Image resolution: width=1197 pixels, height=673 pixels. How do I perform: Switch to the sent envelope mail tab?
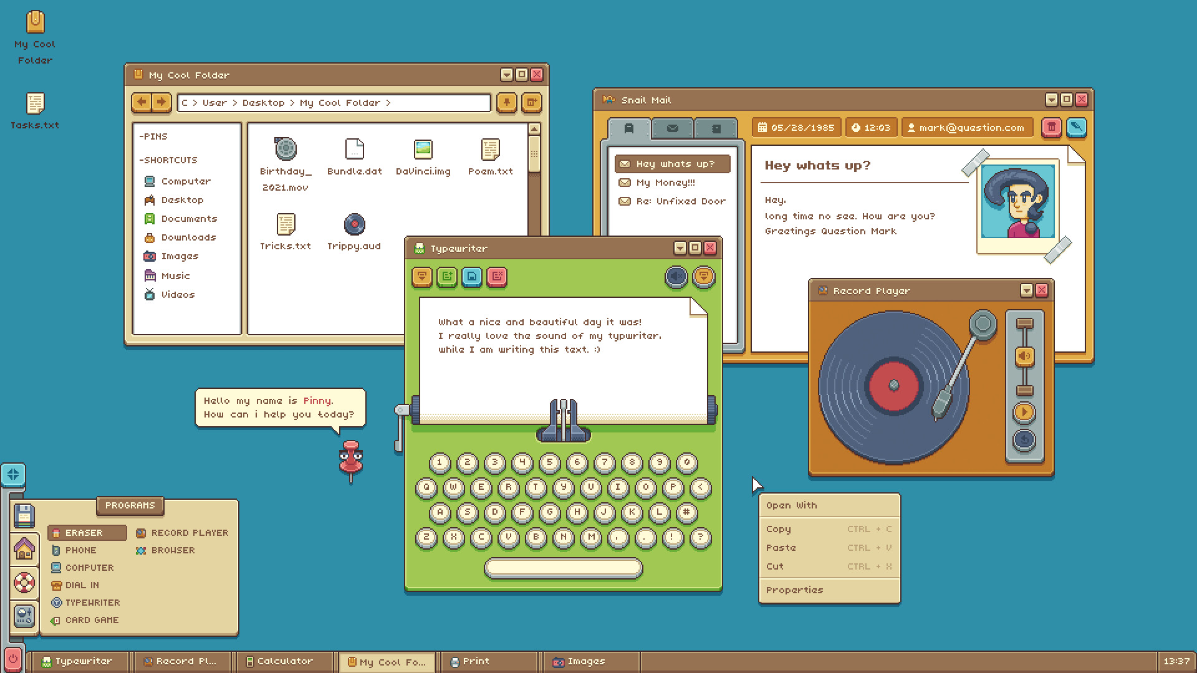[x=672, y=128]
